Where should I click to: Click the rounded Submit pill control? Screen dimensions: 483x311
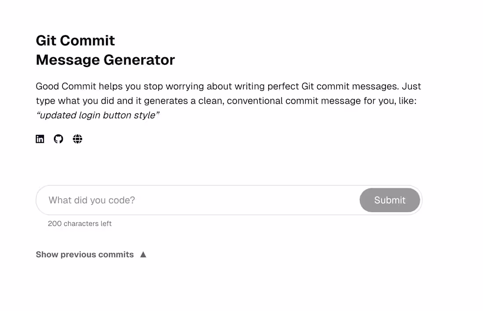coord(389,200)
